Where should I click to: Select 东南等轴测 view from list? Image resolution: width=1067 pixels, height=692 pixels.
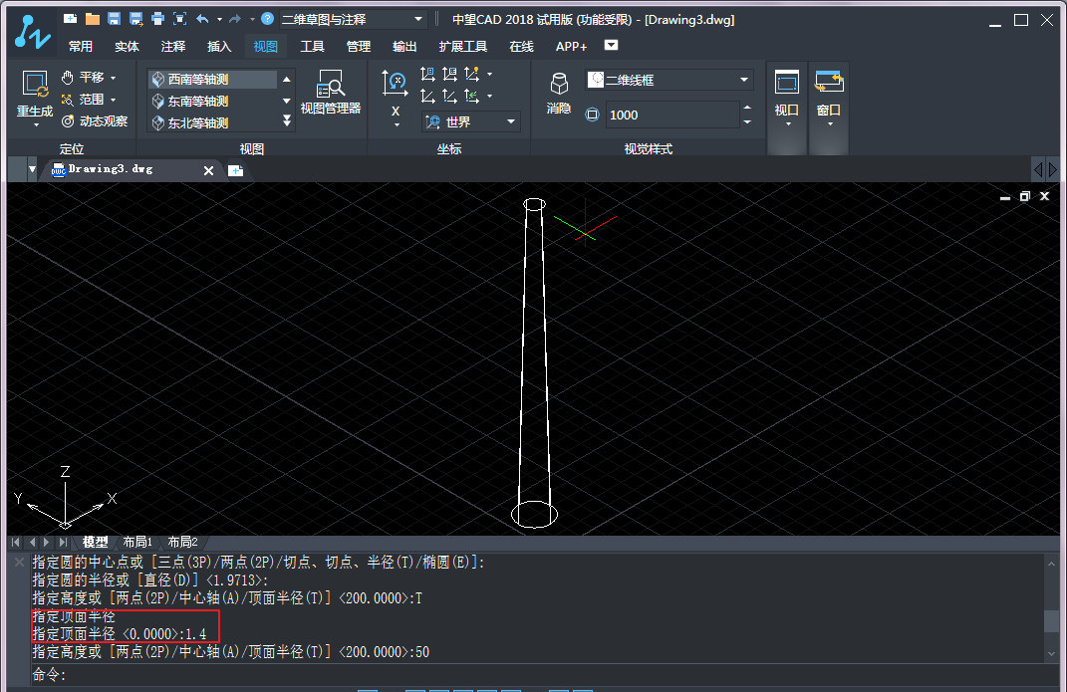tap(197, 101)
